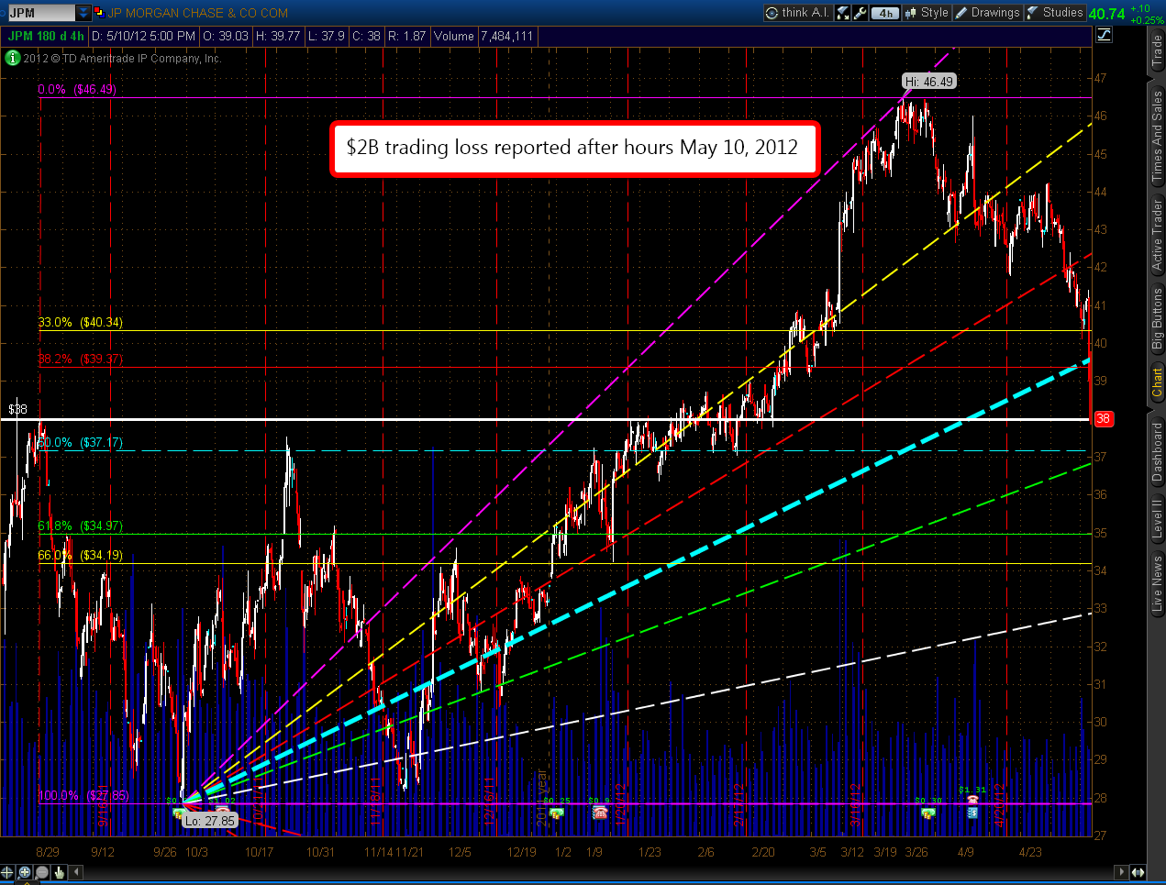Click the Lo: 27.85 price bubble
Viewport: 1166px width, 885px height.
coord(210,821)
